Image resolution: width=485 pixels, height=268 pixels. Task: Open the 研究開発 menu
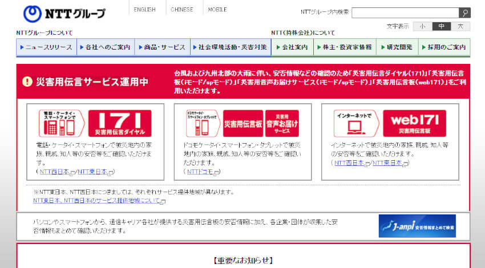click(x=397, y=47)
